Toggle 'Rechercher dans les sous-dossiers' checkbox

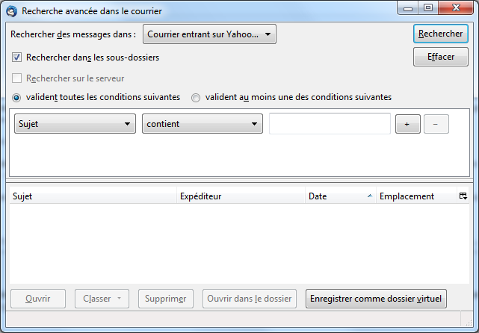(x=16, y=57)
